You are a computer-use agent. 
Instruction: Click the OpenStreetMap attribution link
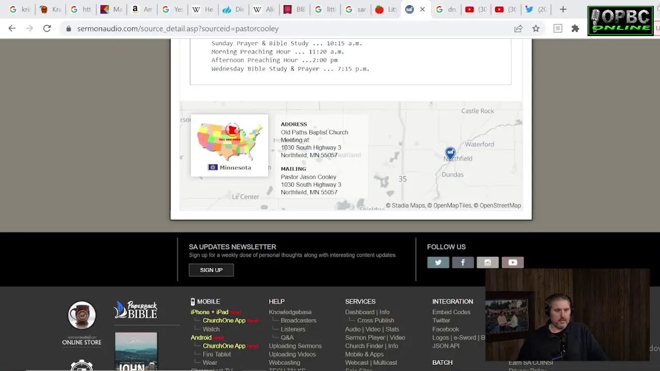(x=500, y=206)
